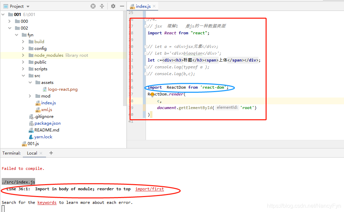Select the .gitignore file

[x=44, y=116]
